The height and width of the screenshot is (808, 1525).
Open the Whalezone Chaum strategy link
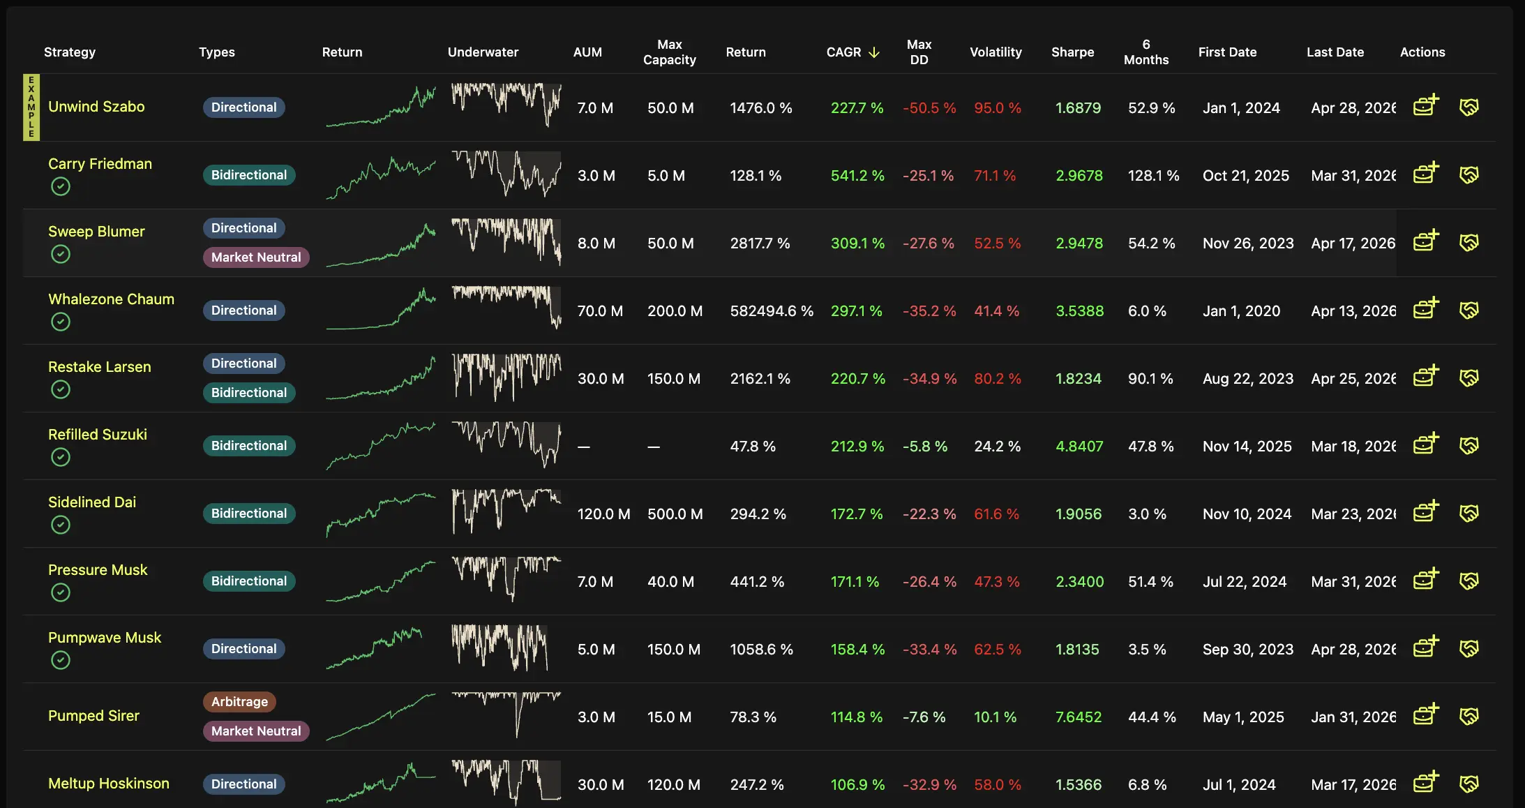coord(111,299)
